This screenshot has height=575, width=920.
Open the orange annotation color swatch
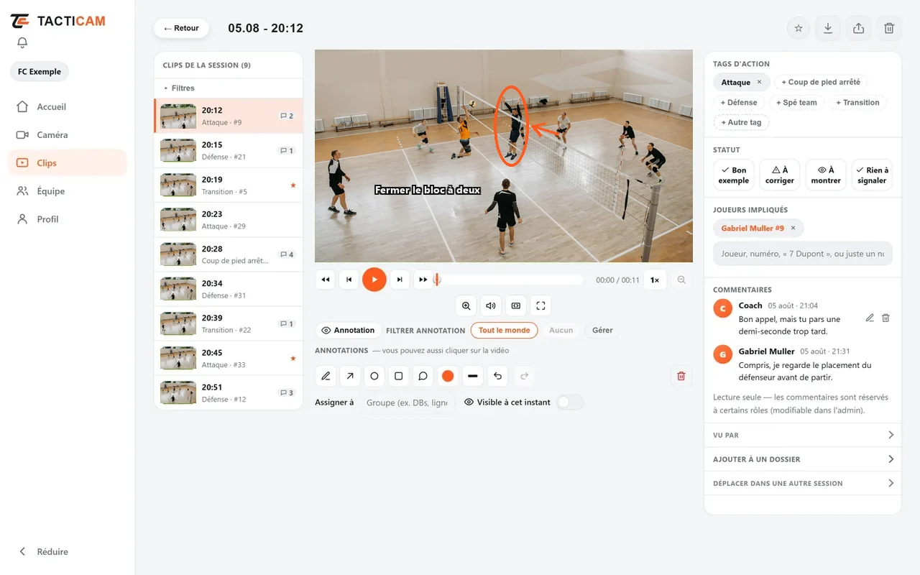pos(448,376)
